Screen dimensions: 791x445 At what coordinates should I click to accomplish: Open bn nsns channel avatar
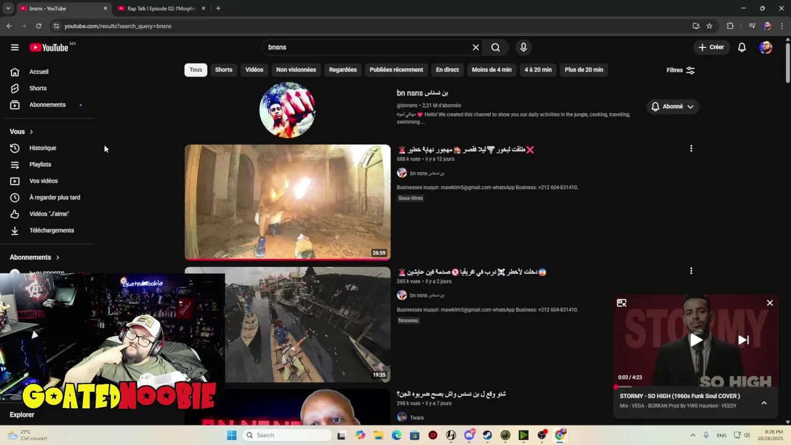tap(287, 110)
